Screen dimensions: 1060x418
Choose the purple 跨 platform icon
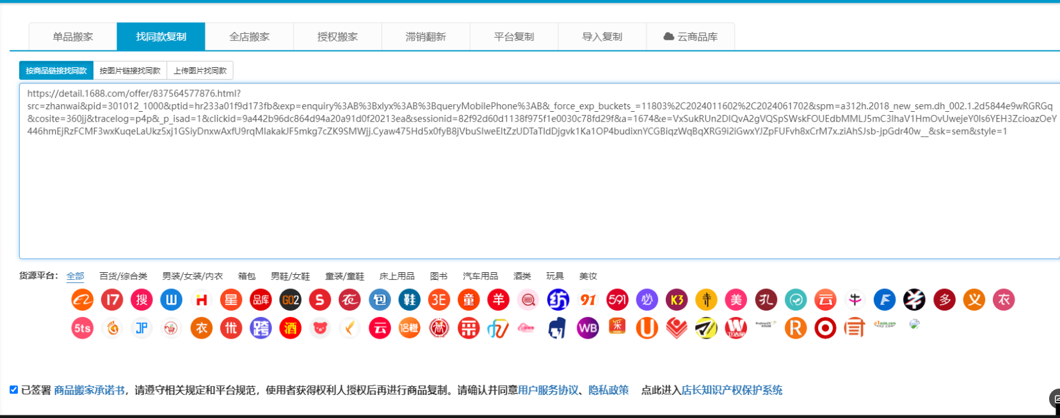click(x=261, y=329)
